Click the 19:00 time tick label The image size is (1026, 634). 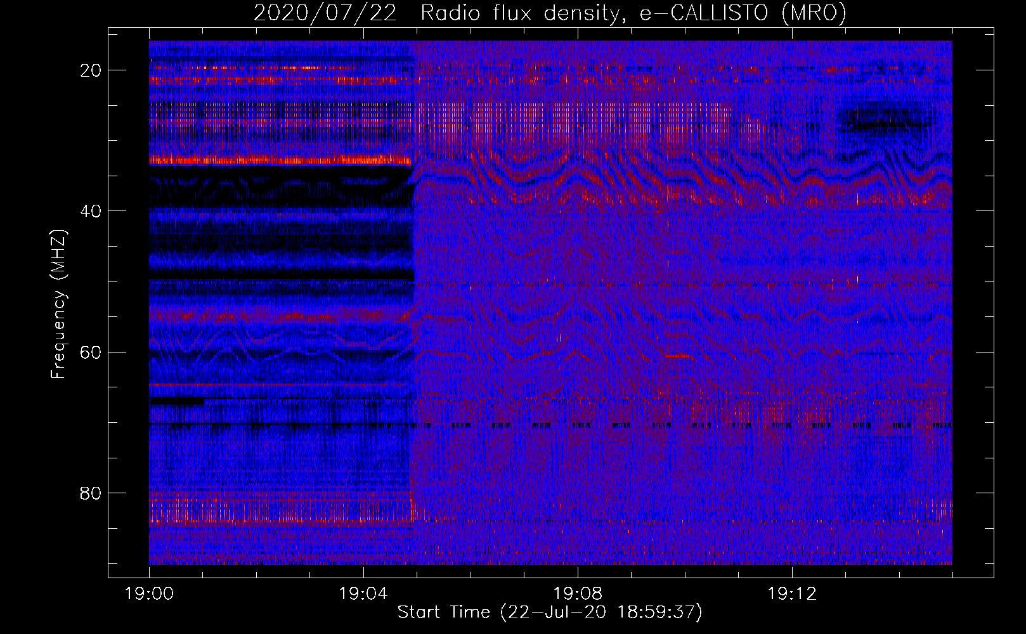(149, 594)
